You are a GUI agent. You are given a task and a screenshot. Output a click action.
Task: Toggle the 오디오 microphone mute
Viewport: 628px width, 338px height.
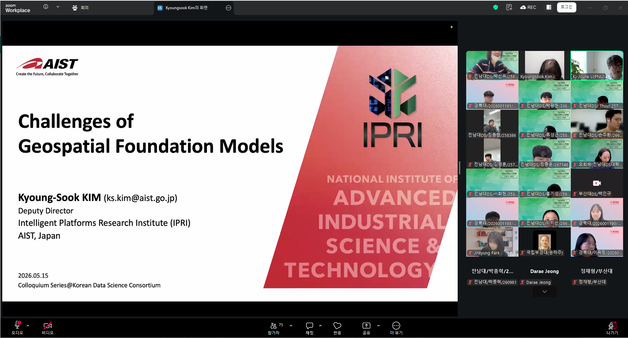click(17, 328)
